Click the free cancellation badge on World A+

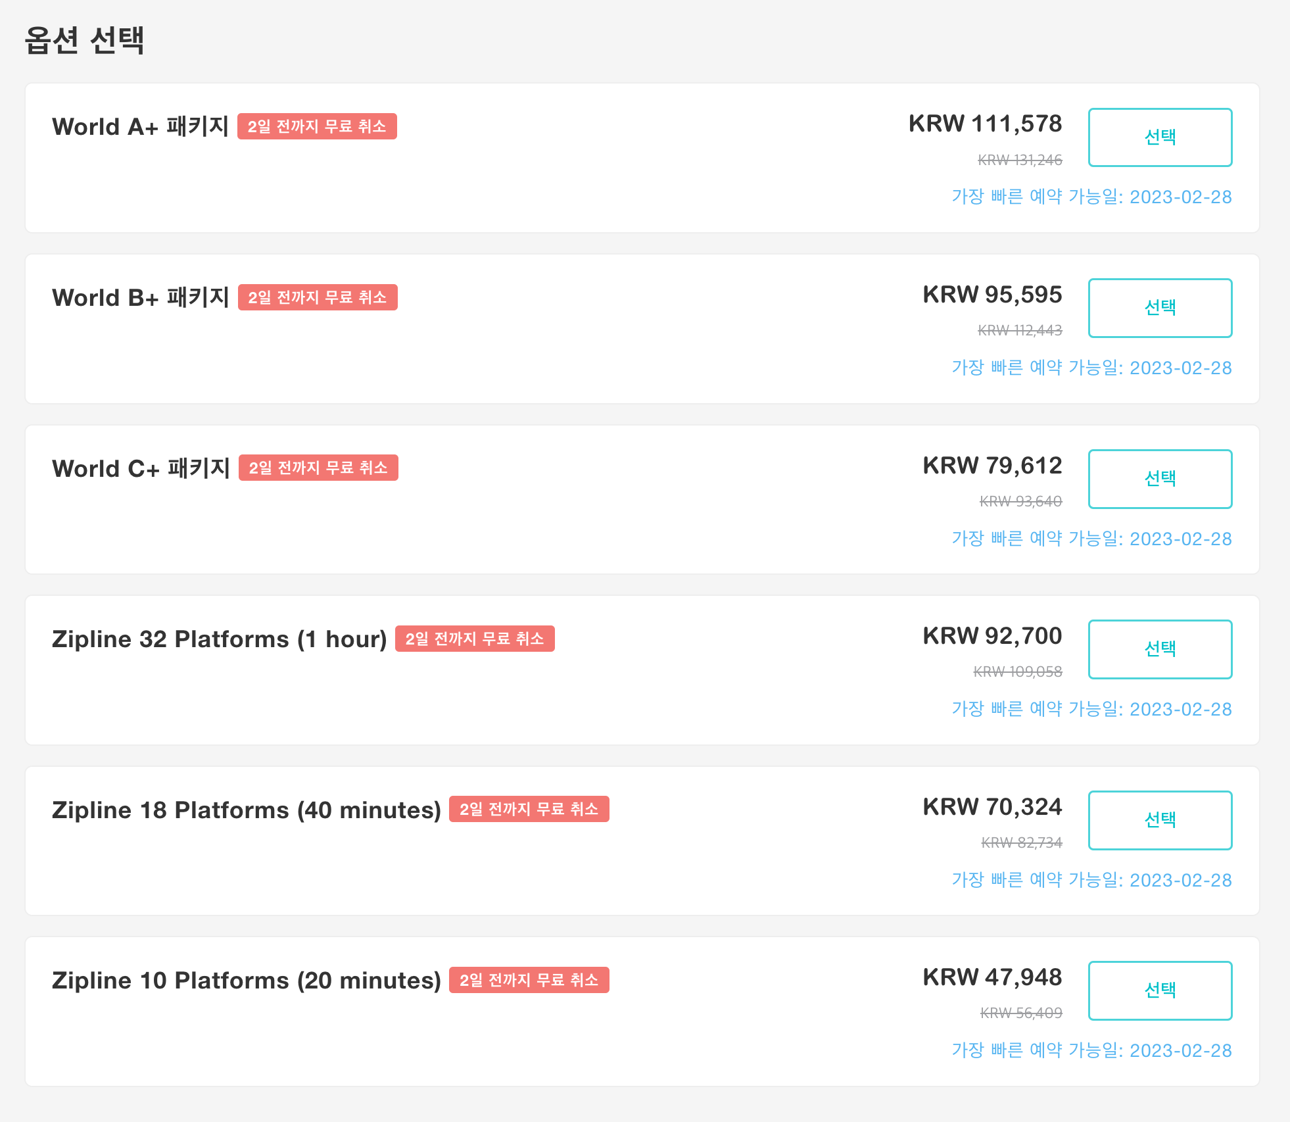tap(318, 126)
